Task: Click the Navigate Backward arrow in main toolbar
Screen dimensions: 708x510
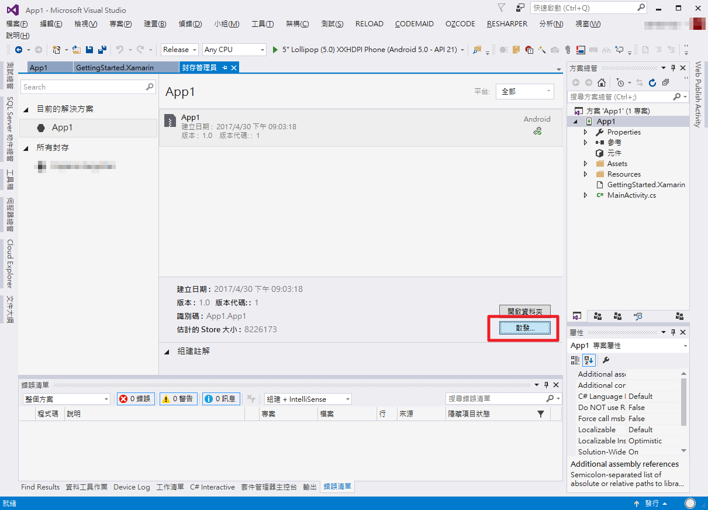Action: 19,50
